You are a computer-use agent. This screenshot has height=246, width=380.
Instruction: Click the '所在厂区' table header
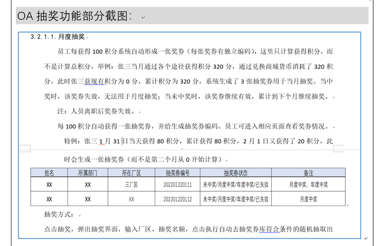click(132, 173)
